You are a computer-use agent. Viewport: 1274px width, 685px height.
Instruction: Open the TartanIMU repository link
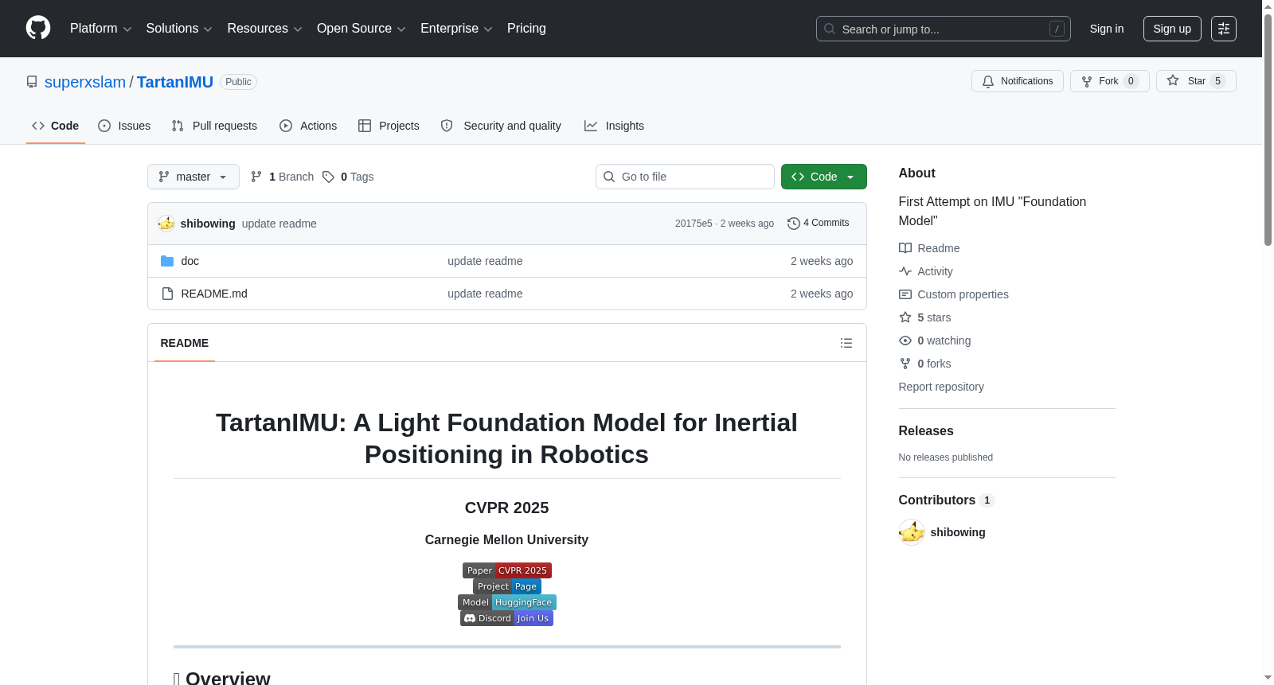(x=175, y=82)
